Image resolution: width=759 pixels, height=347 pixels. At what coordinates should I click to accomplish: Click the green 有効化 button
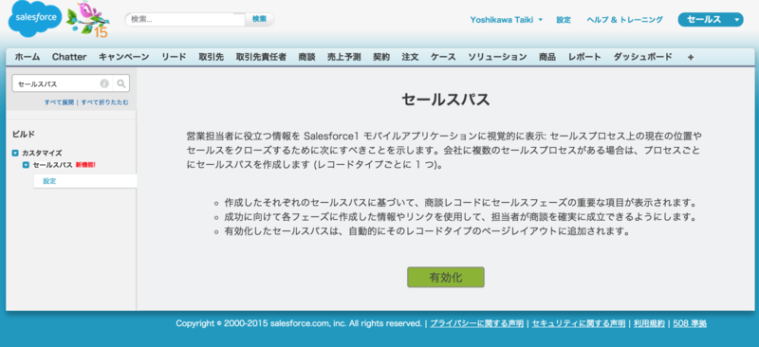pos(446,277)
